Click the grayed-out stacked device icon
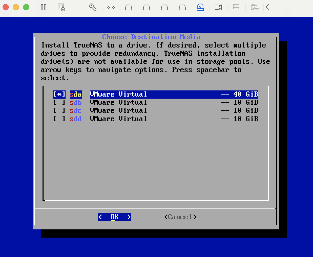The height and width of the screenshot is (257, 313). [x=236, y=7]
